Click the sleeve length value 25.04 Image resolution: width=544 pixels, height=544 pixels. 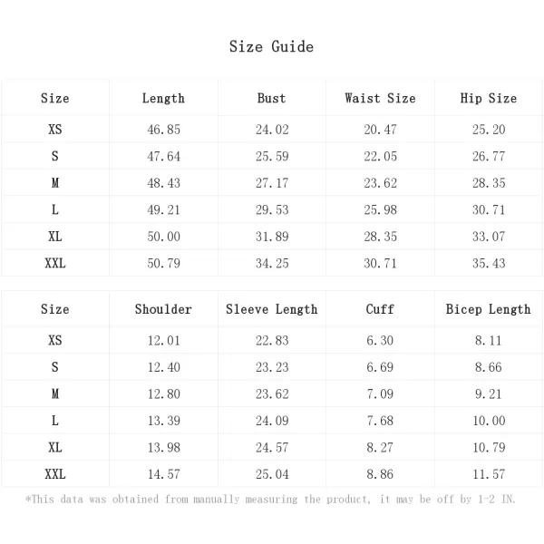pos(272,474)
